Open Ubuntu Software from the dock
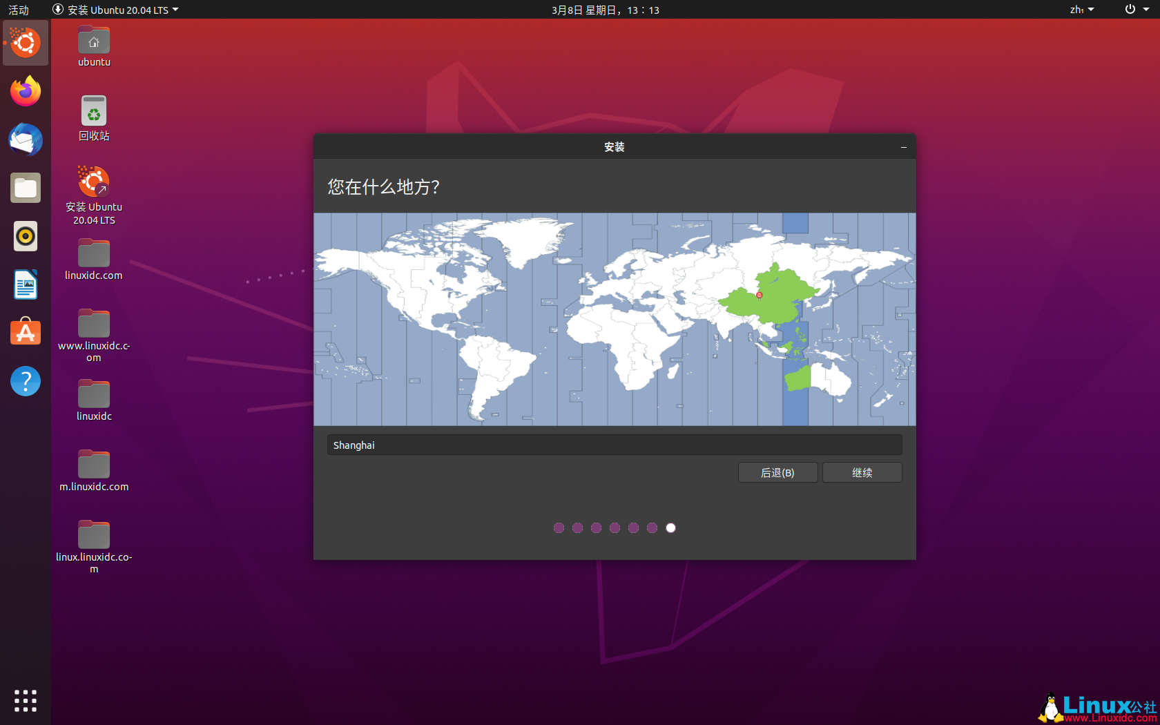The image size is (1160, 725). point(25,332)
